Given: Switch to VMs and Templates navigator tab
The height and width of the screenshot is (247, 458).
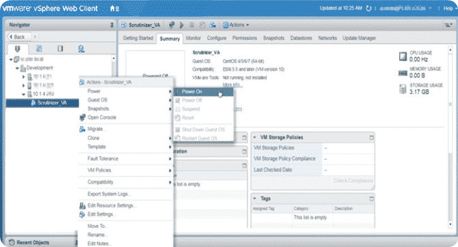Looking at the screenshot, I should click(x=39, y=48).
